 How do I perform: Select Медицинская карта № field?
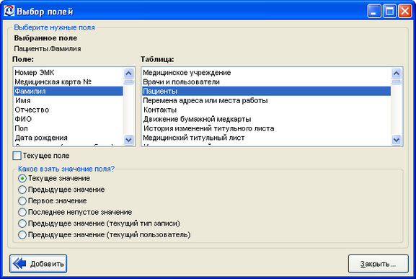(x=68, y=81)
